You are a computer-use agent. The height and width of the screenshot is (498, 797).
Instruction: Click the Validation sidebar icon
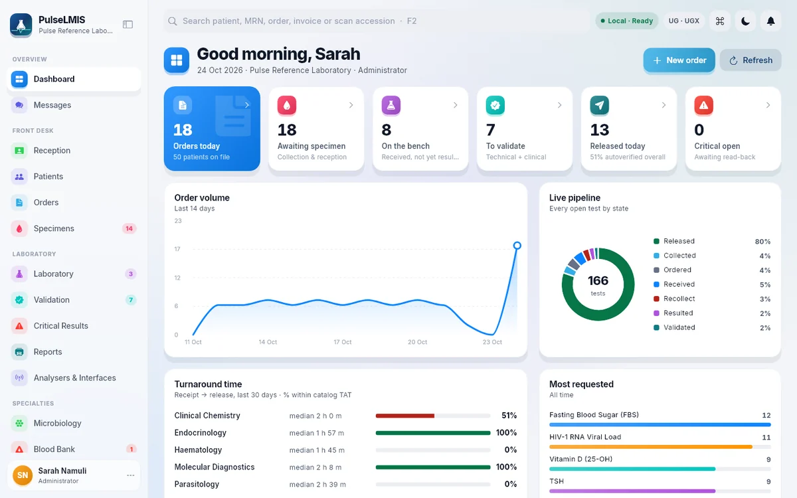19,300
